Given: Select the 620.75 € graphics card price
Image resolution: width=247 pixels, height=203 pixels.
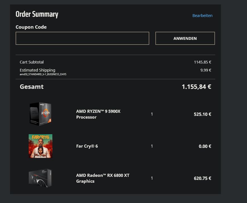Looking at the screenshot, I should (x=202, y=178).
